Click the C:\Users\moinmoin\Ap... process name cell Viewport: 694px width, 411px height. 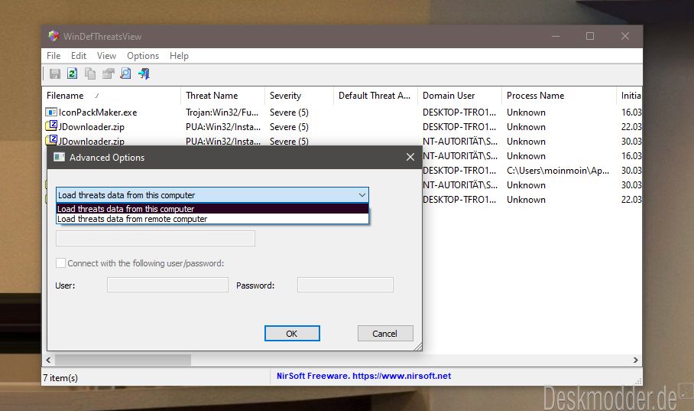558,171
